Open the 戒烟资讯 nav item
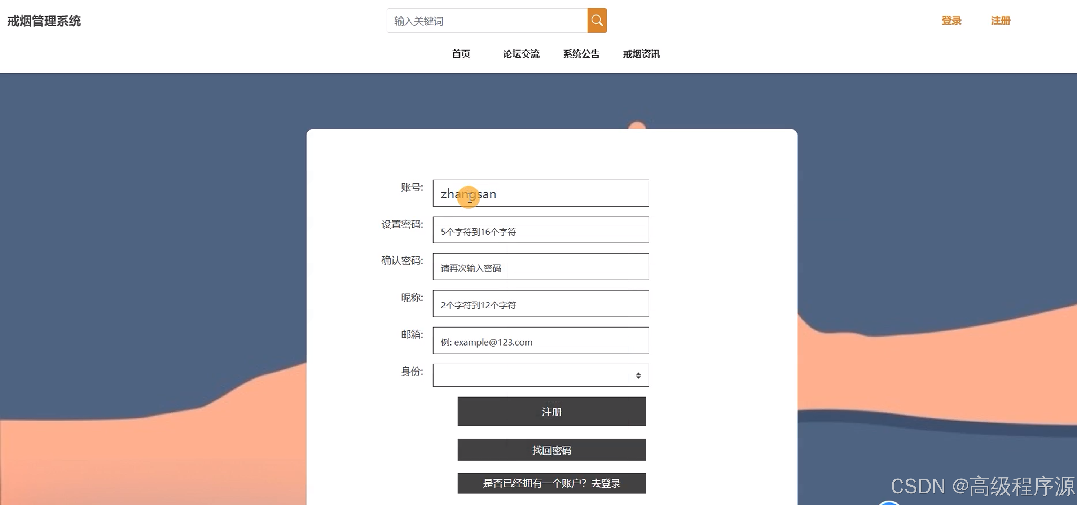The width and height of the screenshot is (1077, 505). [x=641, y=54]
